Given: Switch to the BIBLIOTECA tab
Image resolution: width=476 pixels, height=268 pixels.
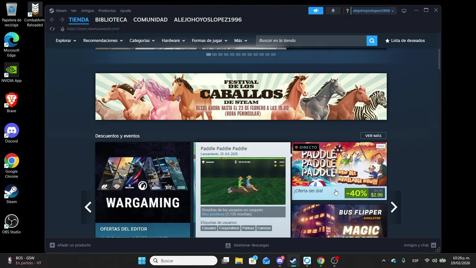Looking at the screenshot, I should [111, 20].
